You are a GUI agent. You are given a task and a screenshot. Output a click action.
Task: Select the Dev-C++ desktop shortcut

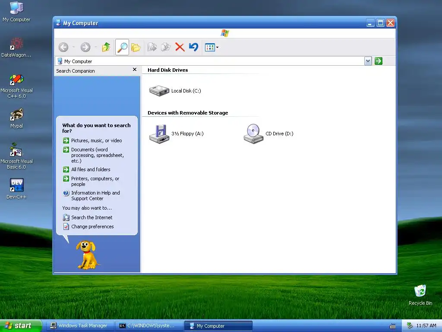(x=16, y=188)
